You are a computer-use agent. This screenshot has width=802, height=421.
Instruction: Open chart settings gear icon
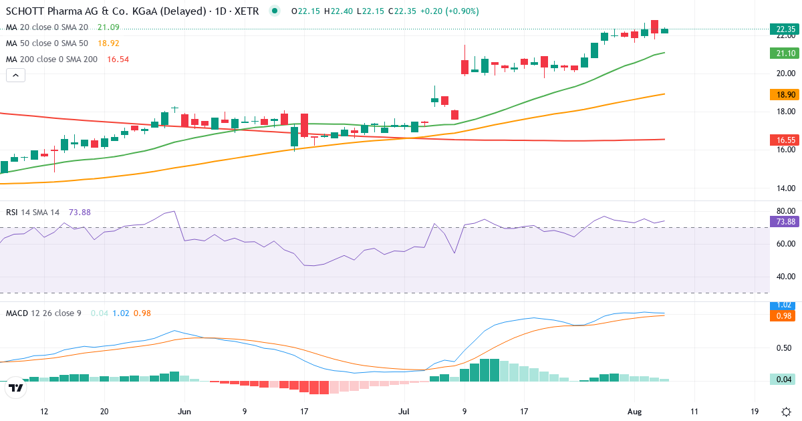click(787, 412)
